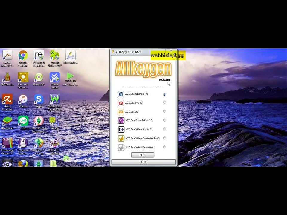Click the ACDSee Pro 10 product icon
The width and height of the screenshot is (287, 215).
tap(121, 103)
